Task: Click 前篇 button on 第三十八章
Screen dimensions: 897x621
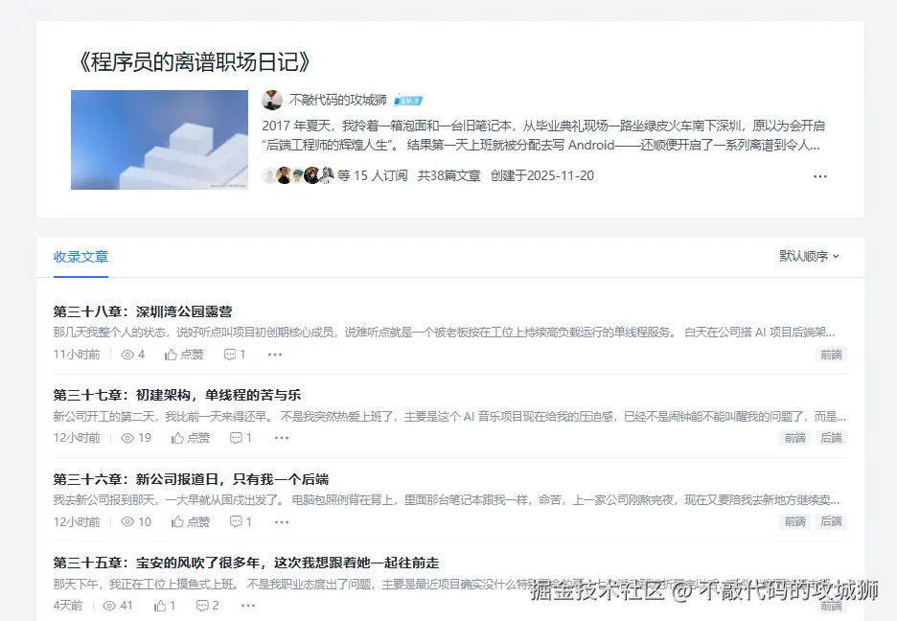Action: pyautogui.click(x=830, y=354)
